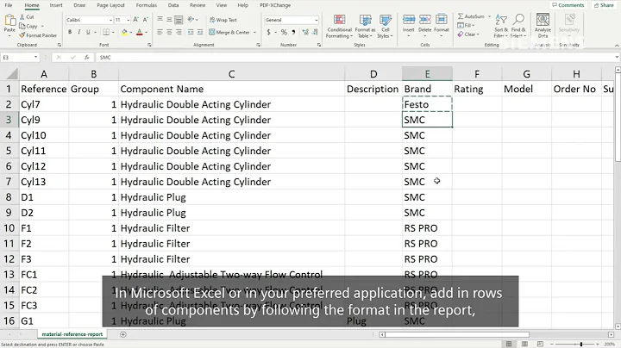Viewport: 621px width, 348px height.
Task: Open the font size dropdown
Action: click(x=128, y=20)
